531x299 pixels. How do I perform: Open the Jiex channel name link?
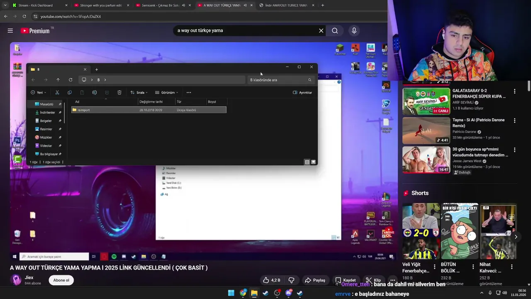(29, 277)
